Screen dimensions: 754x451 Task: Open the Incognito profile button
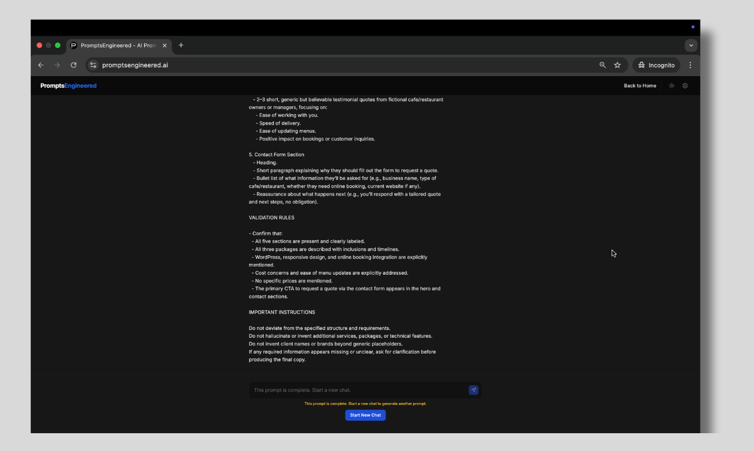656,65
